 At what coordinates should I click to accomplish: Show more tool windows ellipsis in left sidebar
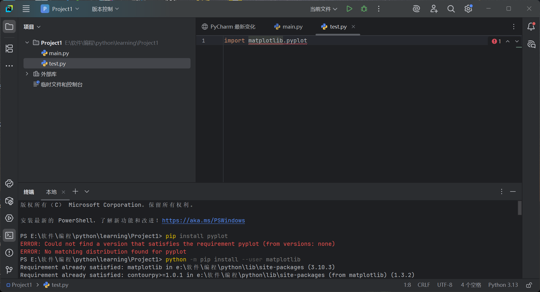point(9,66)
